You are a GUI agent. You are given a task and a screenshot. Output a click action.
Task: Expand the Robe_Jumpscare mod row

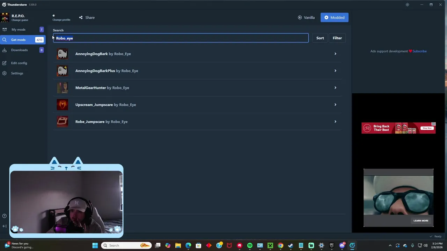pyautogui.click(x=197, y=122)
